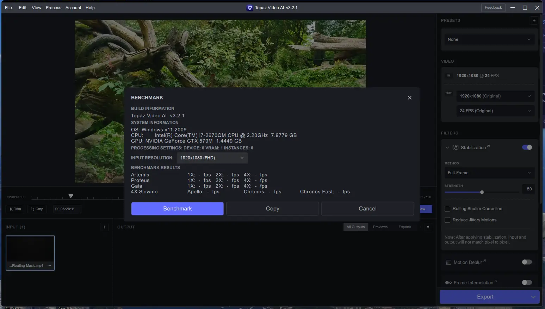Check Rolling Shutter Correction
This screenshot has width=545, height=309.
coord(447,209)
